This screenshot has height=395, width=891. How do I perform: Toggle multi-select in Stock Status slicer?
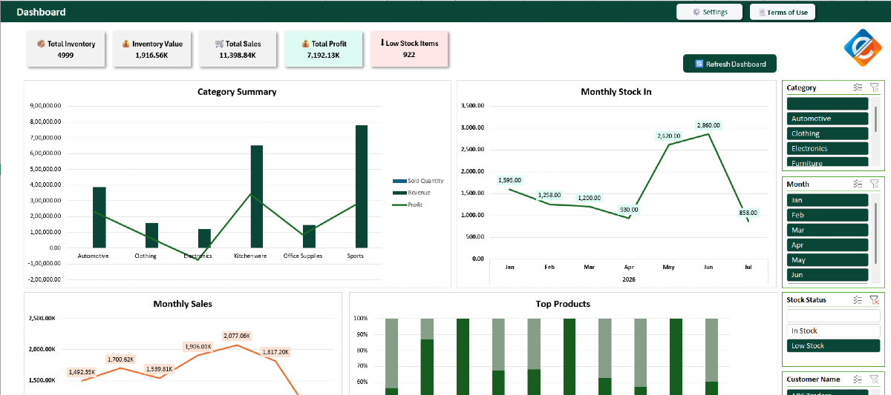click(858, 300)
